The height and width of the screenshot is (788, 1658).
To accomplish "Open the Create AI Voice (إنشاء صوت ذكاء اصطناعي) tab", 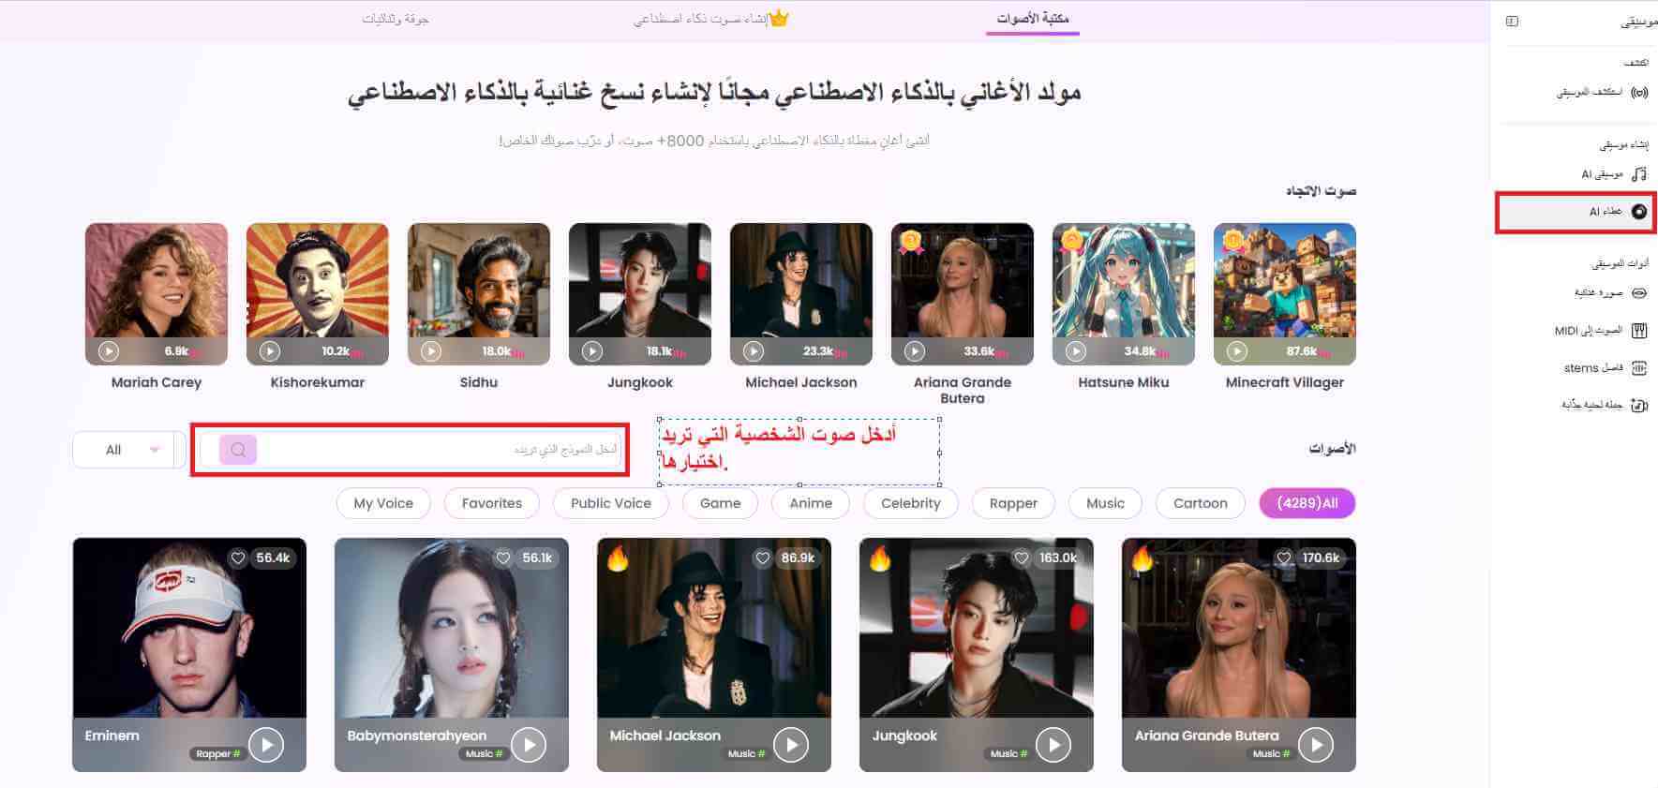I will [710, 19].
